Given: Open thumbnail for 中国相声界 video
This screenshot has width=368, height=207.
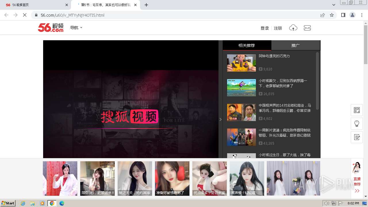Looking at the screenshot, I should tap(241, 112).
